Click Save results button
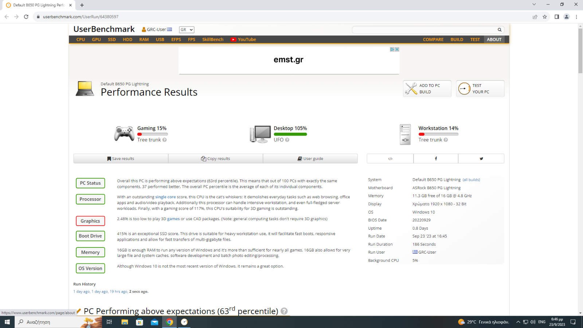Image resolution: width=583 pixels, height=328 pixels. pos(121,159)
